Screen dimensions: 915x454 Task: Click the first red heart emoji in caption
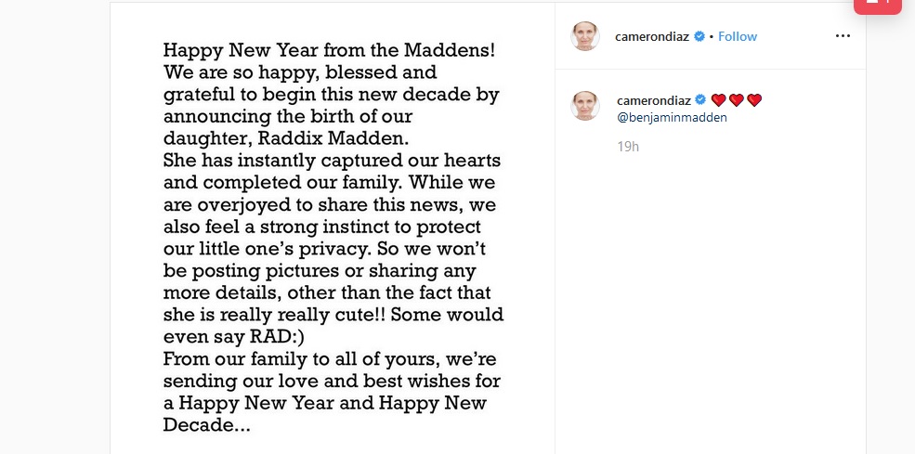tap(718, 100)
